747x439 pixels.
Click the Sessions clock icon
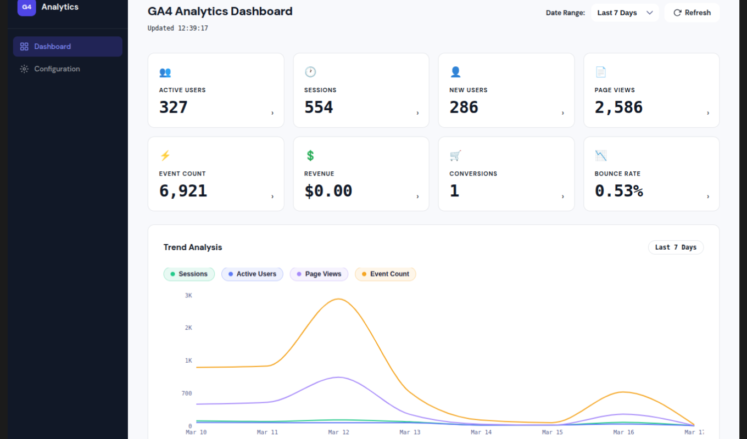[x=310, y=72]
